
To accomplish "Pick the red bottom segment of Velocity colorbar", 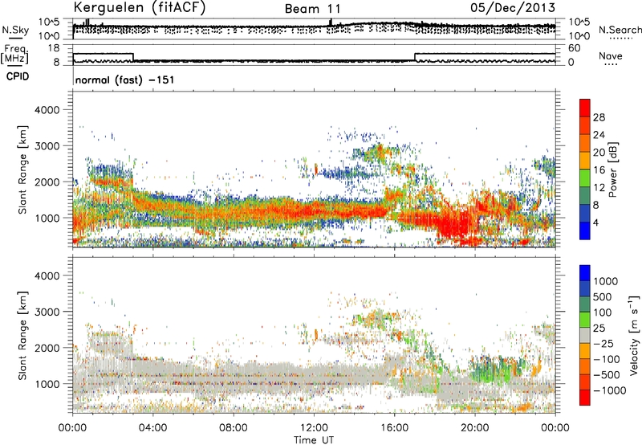I will (585, 398).
